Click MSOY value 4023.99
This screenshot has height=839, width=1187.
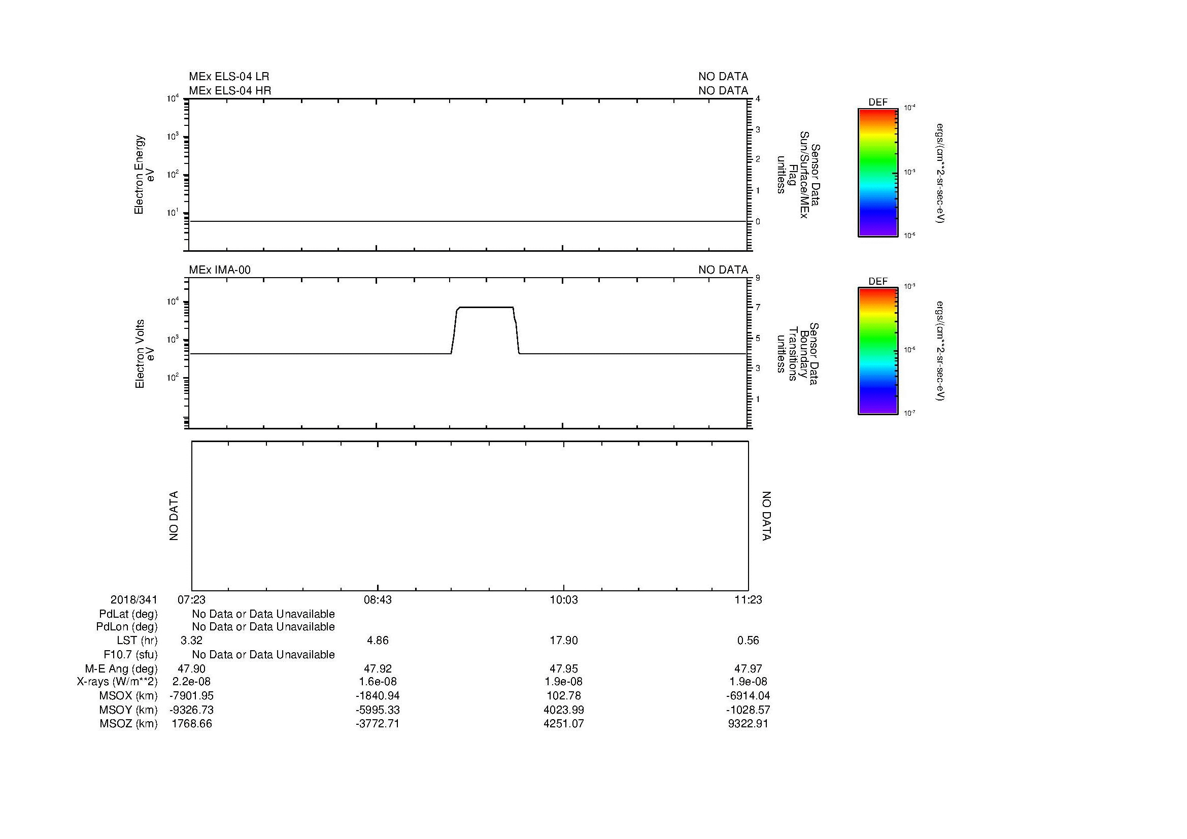(x=563, y=710)
